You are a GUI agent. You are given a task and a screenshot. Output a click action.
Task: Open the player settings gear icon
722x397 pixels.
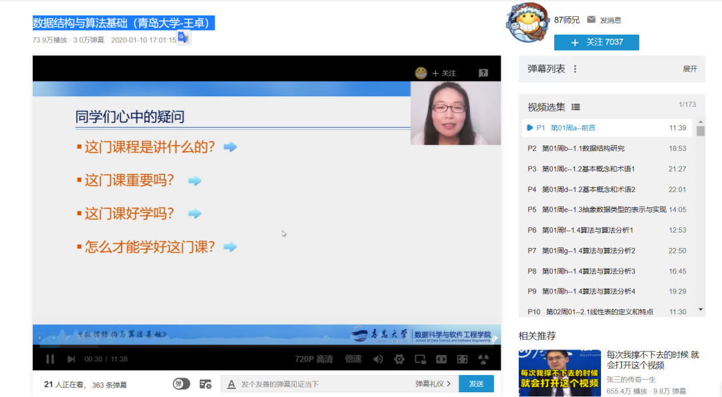399,359
